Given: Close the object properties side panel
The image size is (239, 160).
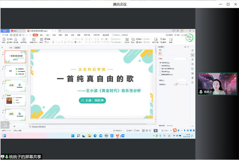Looking at the screenshot, I should [188, 47].
